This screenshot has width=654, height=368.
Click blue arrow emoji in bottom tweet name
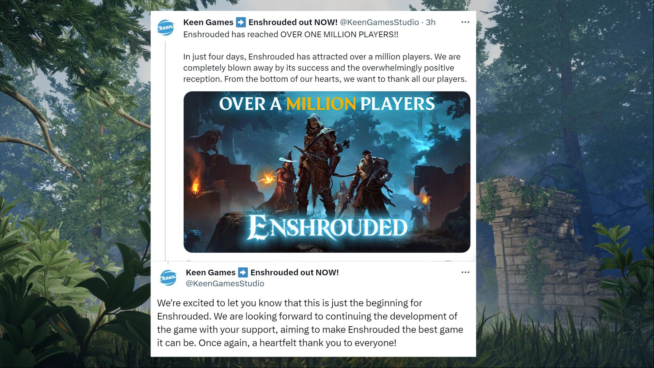point(243,273)
